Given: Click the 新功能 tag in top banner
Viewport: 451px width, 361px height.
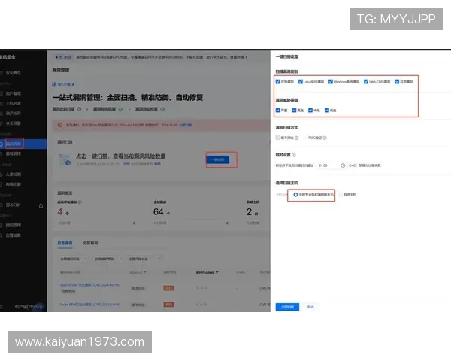Looking at the screenshot, I should 64,57.
